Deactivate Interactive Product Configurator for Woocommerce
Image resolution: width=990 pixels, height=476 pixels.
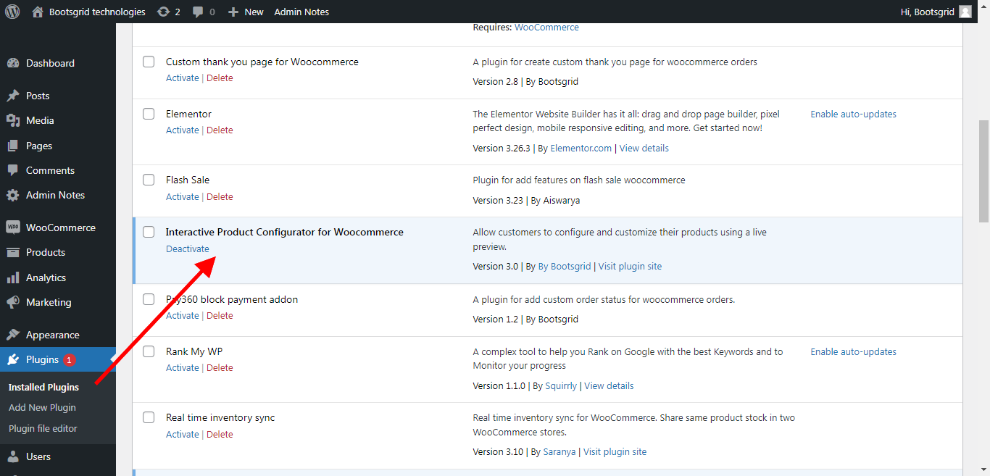(188, 249)
